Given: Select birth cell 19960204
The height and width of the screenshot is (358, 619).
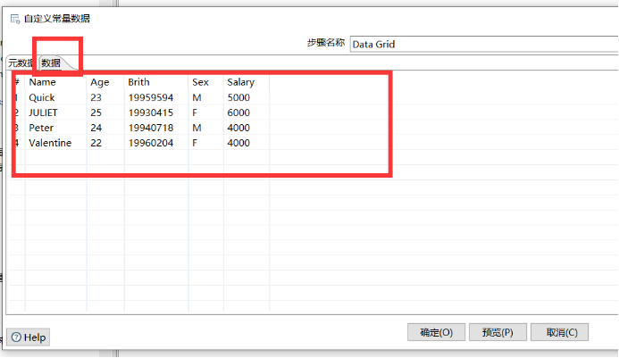Looking at the screenshot, I should pos(156,143).
